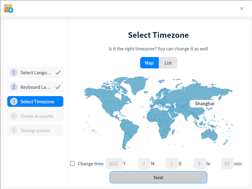Go to Keyboard Layout step
252x189 pixels.
36,87
